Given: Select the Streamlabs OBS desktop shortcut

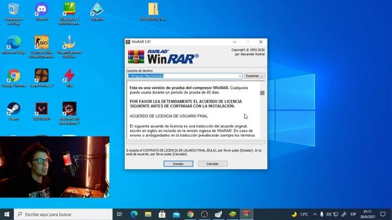Looking at the screenshot, I should 69,47.
